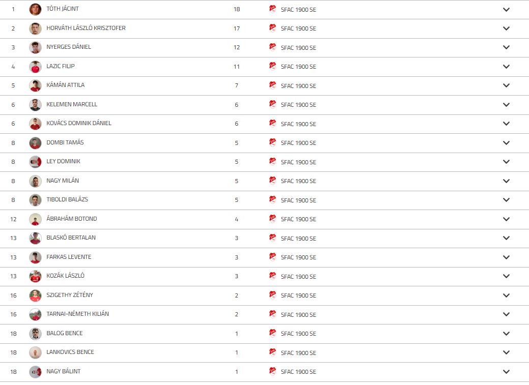Click the team badge in Ábrahám Botond's row
Screen dimensions: 529x385
click(272, 219)
